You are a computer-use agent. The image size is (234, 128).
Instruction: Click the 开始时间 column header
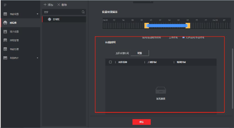pyautogui.click(x=152, y=62)
